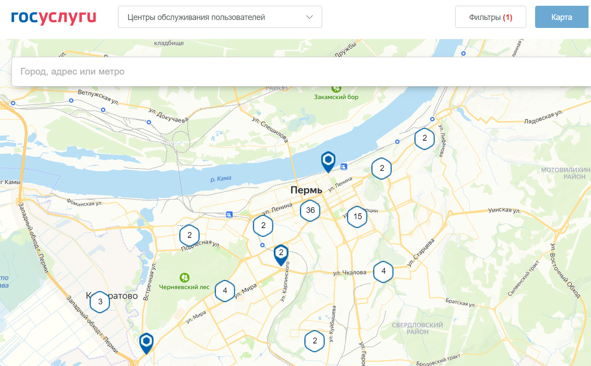Open the 2-center cluster near ул. Лифанова
591x366 pixels.
pyautogui.click(x=425, y=138)
